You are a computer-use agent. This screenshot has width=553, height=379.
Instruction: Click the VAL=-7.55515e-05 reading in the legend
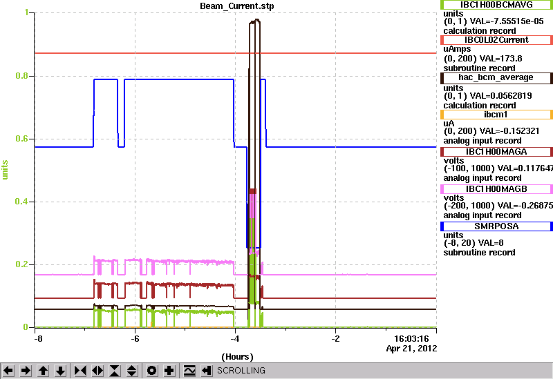click(x=507, y=21)
